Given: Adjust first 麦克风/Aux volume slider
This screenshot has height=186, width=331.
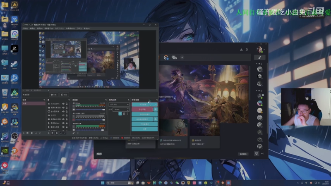Looking at the screenshot, I should pyautogui.click(x=90, y=110).
